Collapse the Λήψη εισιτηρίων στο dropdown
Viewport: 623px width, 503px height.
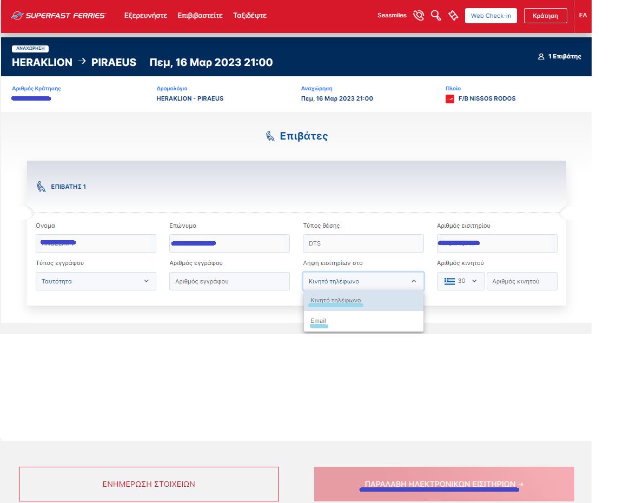tap(363, 281)
